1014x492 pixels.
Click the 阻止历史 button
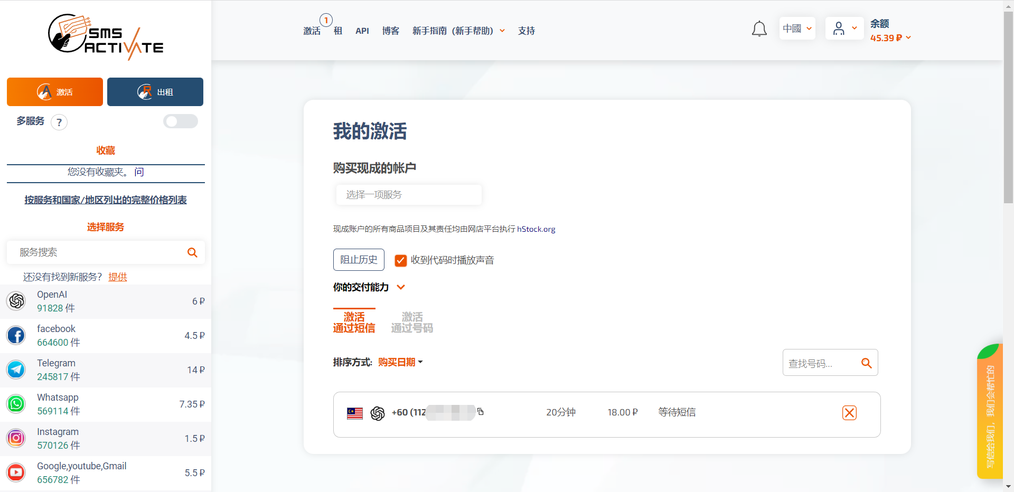click(x=359, y=260)
